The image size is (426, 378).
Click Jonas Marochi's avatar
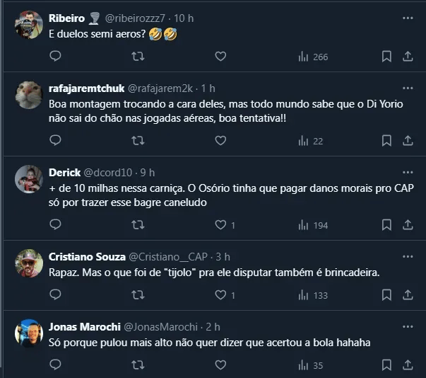(29, 333)
